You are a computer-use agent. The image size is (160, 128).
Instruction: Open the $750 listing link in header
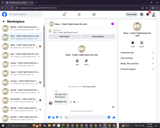click(65, 32)
